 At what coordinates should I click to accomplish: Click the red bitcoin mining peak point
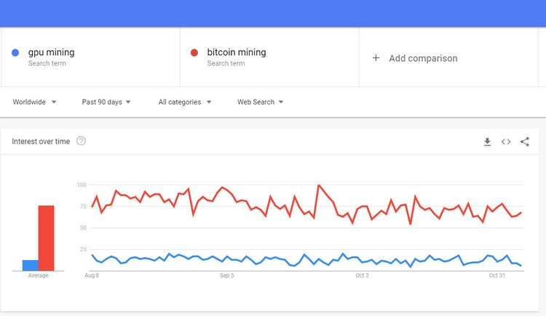click(319, 185)
